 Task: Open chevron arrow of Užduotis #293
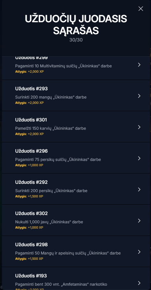pyautogui.click(x=139, y=96)
